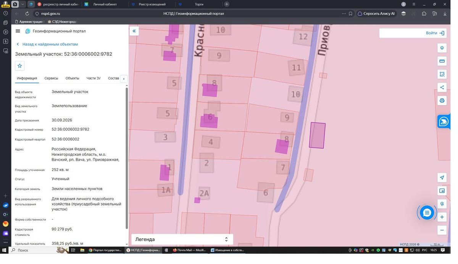Add land parcel to favorites with star
The image size is (458, 264).
coord(20,66)
